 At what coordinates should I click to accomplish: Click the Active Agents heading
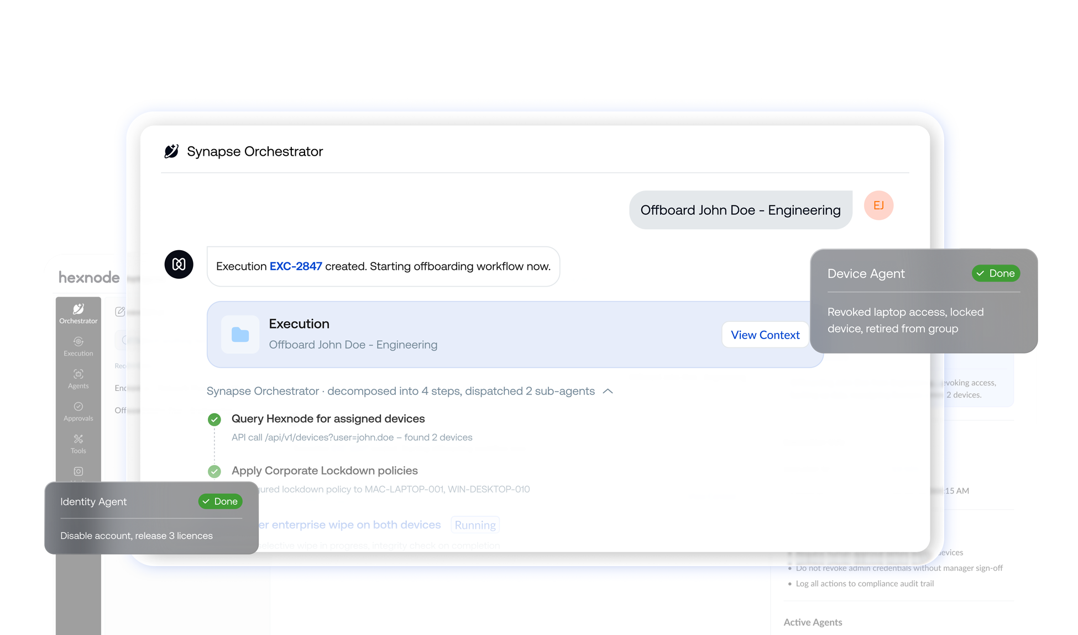(x=813, y=622)
